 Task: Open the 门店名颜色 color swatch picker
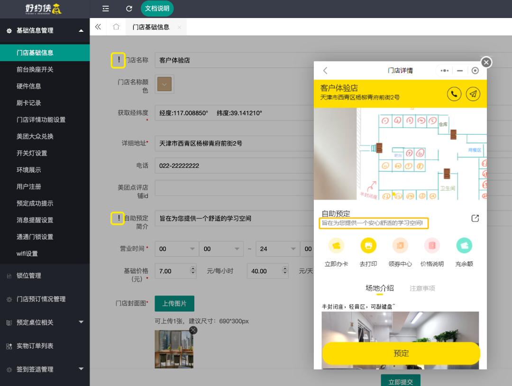(164, 83)
